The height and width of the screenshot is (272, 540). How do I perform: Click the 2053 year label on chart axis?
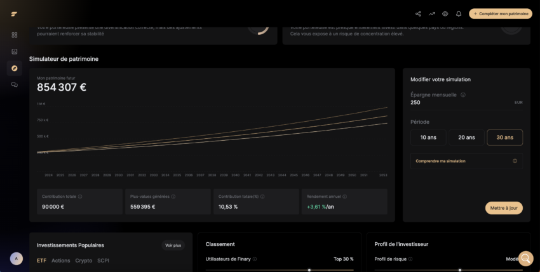pyautogui.click(x=383, y=175)
